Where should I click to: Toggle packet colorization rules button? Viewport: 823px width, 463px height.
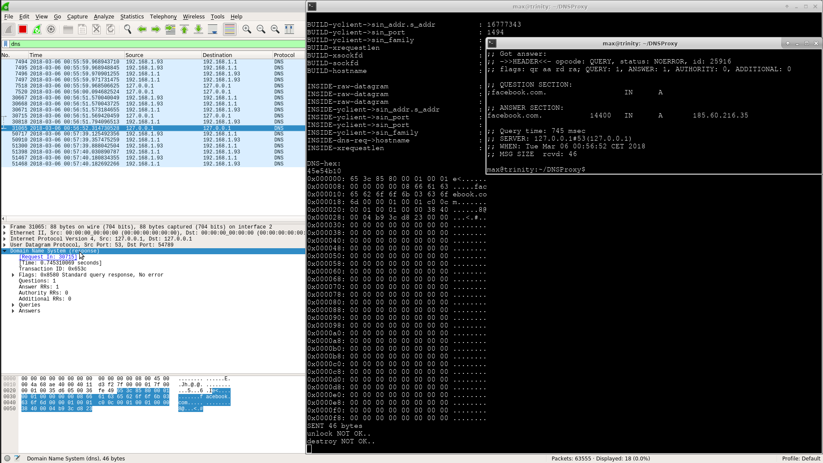230,29
